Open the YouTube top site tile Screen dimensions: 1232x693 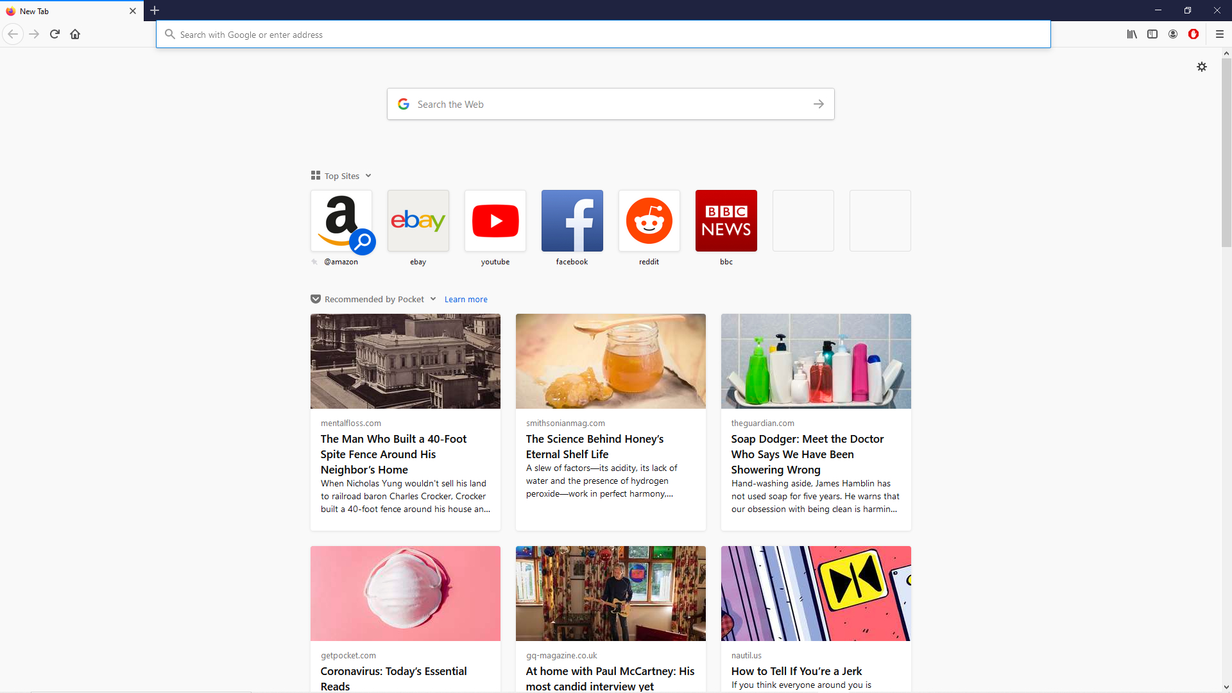click(x=495, y=220)
